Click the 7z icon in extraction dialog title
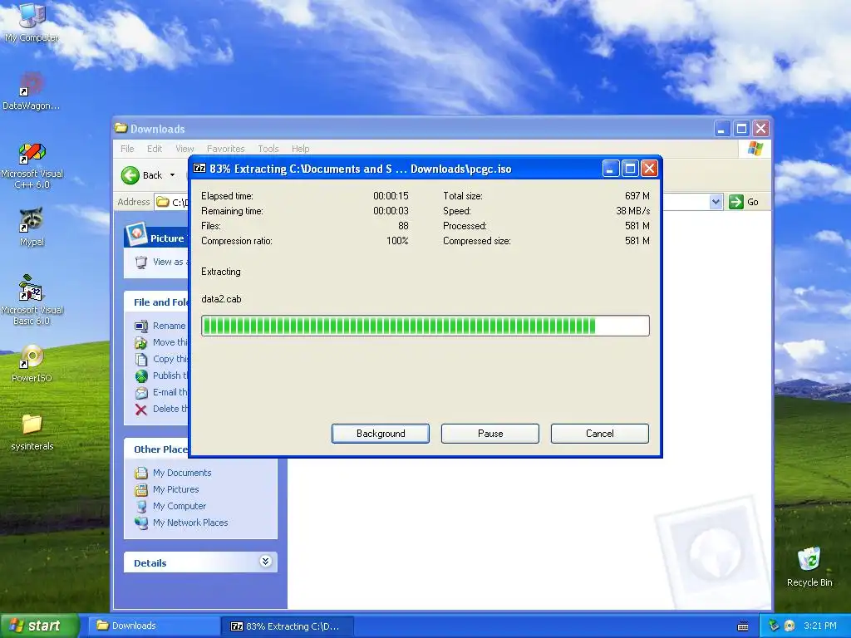 (x=199, y=168)
